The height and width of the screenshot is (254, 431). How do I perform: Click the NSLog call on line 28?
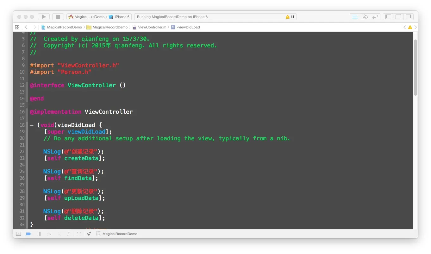[52, 191]
